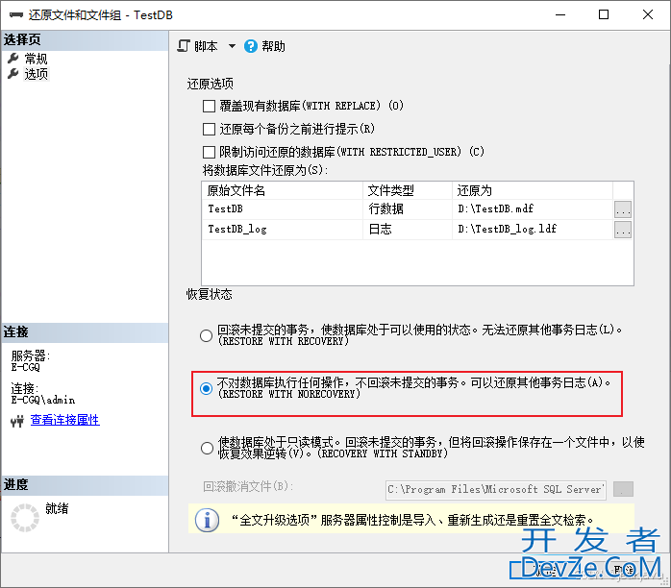Image resolution: width=671 pixels, height=588 pixels.
Task: Select the TestDB_log original file name cell
Action: coord(283,230)
